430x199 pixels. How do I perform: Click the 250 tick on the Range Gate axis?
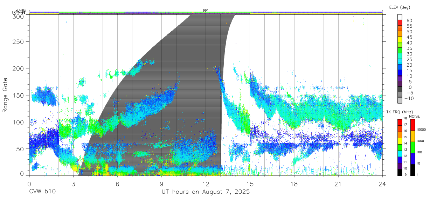click(19, 41)
